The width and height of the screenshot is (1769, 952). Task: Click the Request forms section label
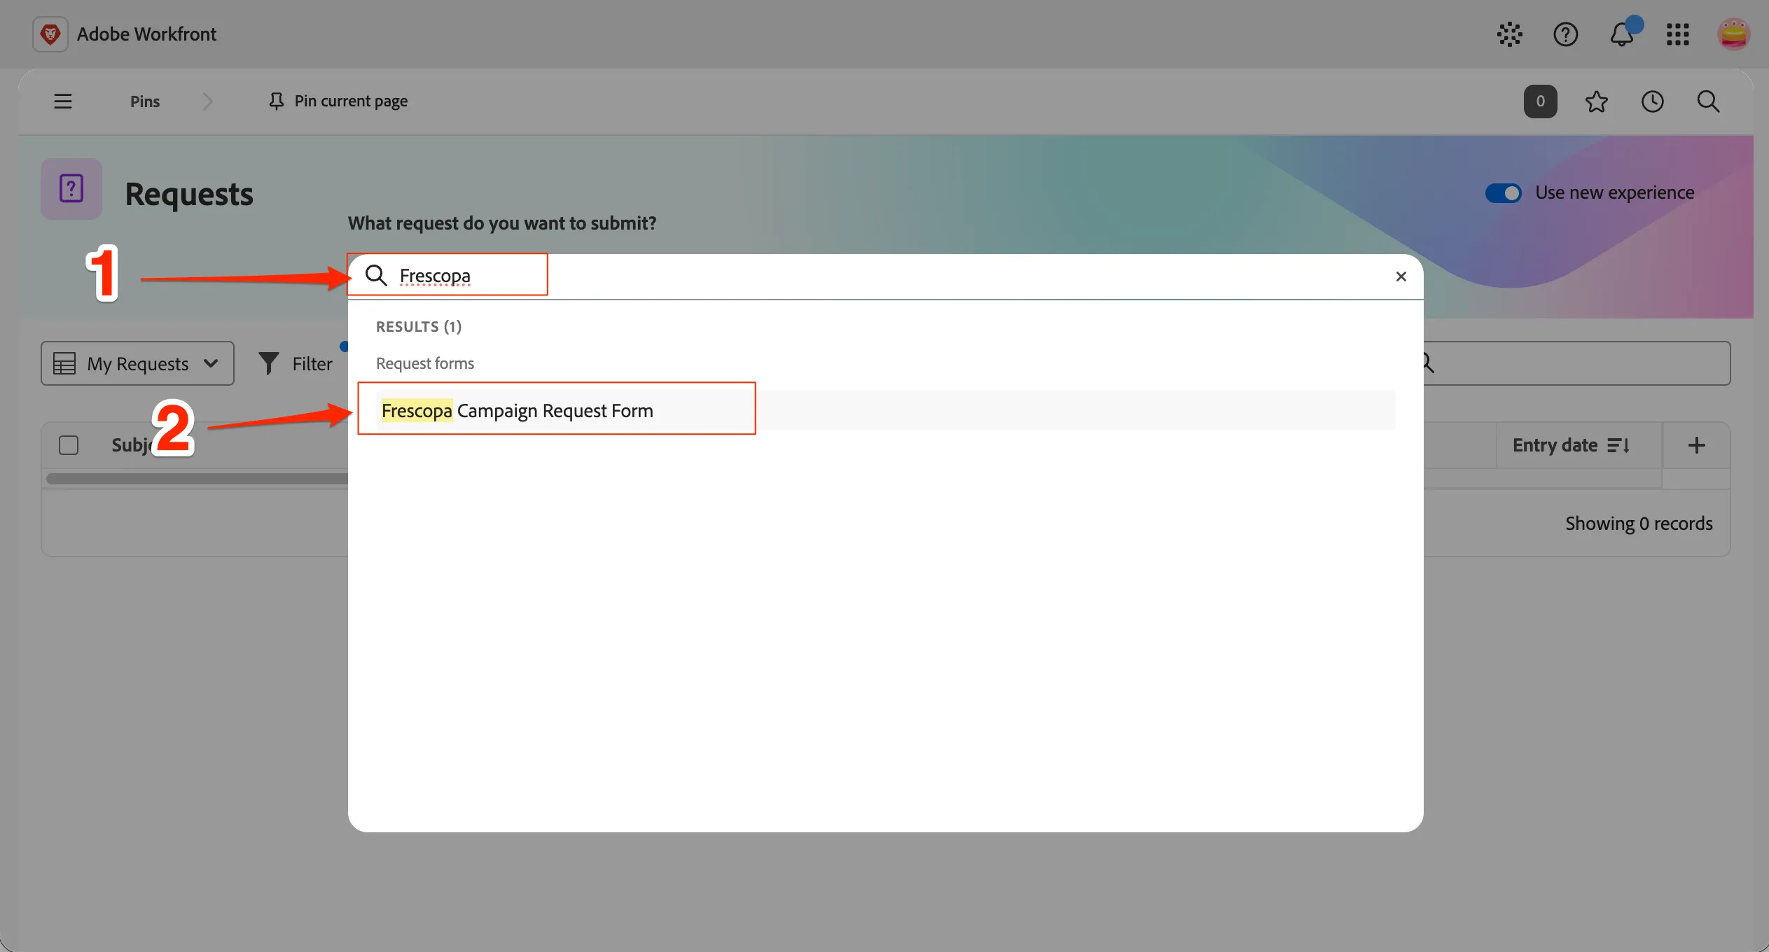point(425,363)
